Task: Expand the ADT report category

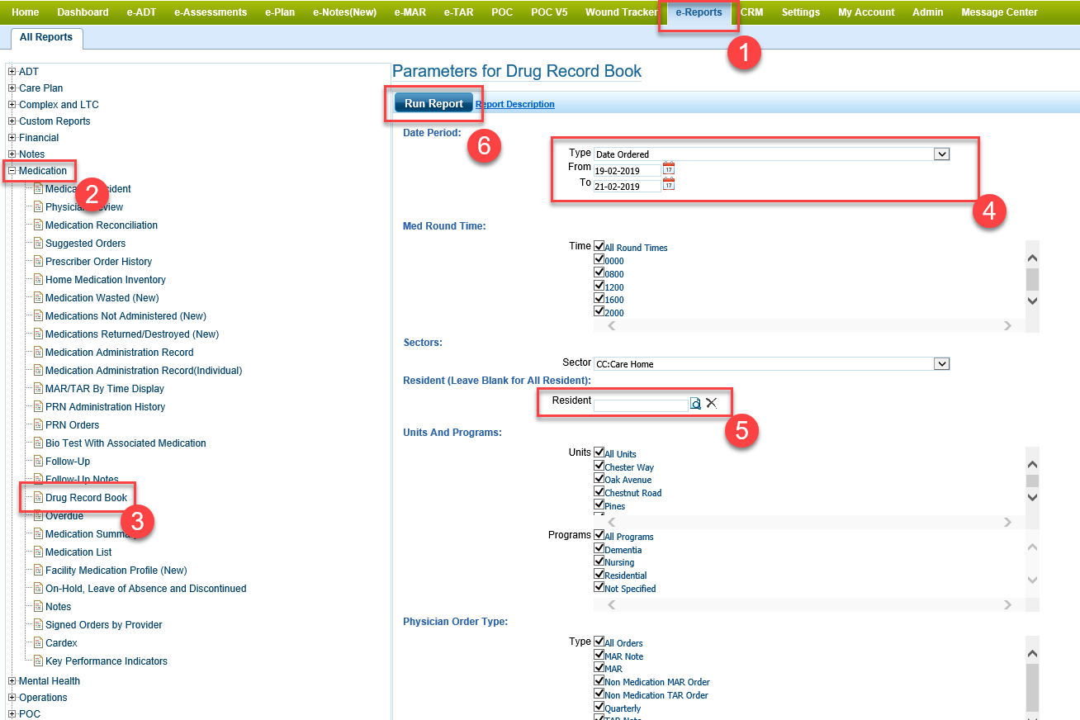Action: click(12, 71)
